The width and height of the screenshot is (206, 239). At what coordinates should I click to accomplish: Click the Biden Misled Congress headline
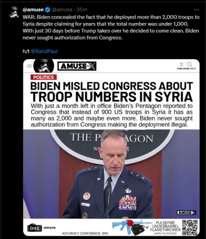click(x=111, y=92)
